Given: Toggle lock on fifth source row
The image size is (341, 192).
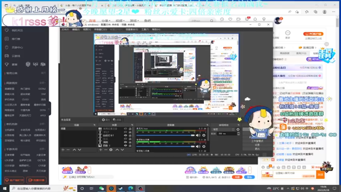Looking at the screenshot, I should (130, 142).
